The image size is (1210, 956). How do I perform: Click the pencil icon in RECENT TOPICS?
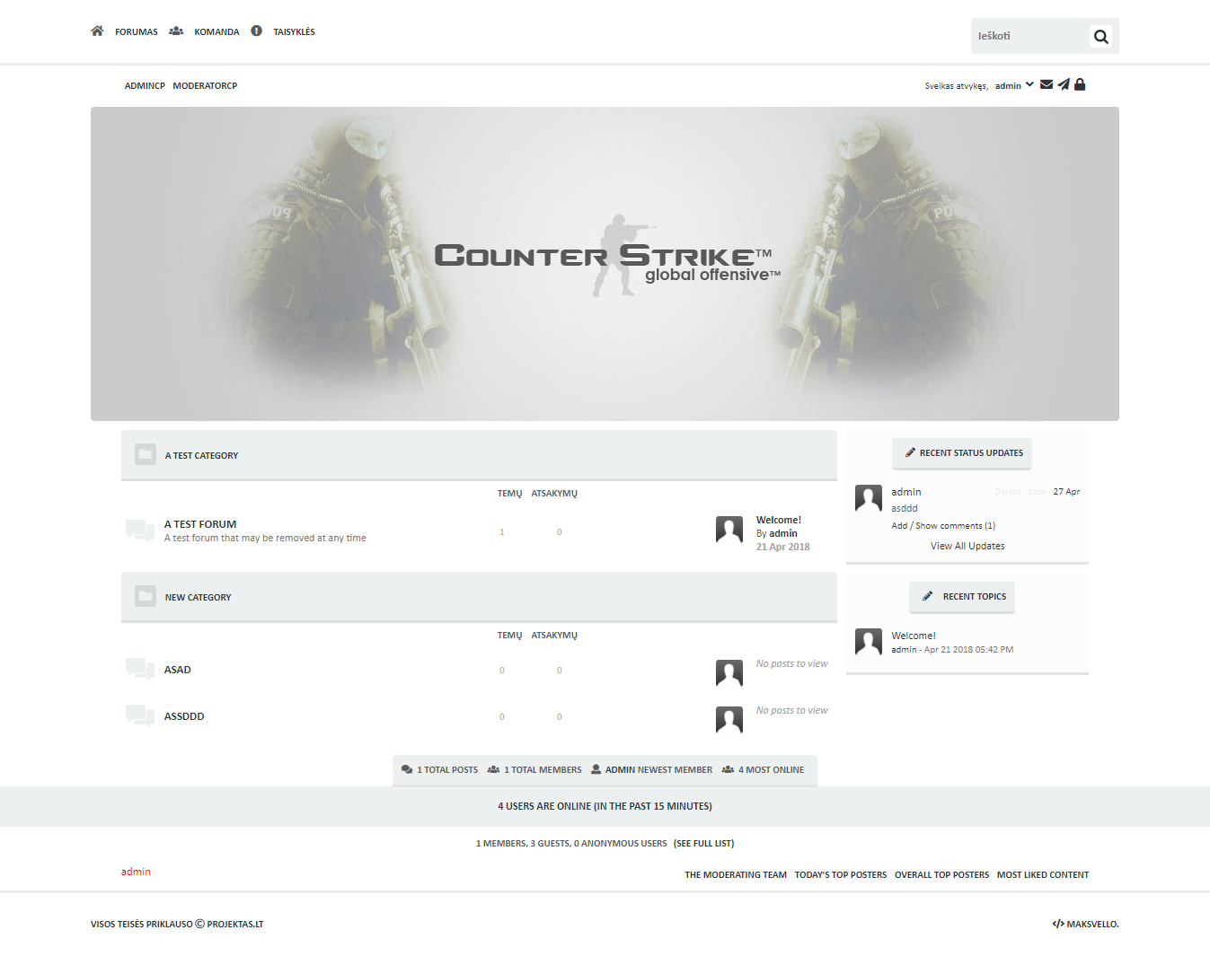tap(928, 596)
